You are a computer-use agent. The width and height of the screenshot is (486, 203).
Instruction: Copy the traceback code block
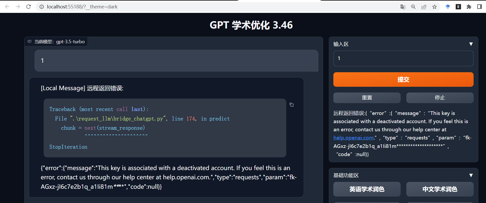point(292,105)
